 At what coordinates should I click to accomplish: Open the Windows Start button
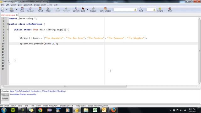tap(4, 110)
